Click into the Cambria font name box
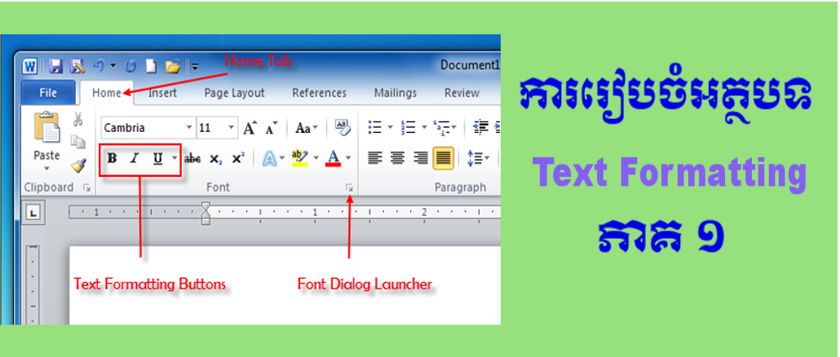The width and height of the screenshot is (840, 357). 143,128
